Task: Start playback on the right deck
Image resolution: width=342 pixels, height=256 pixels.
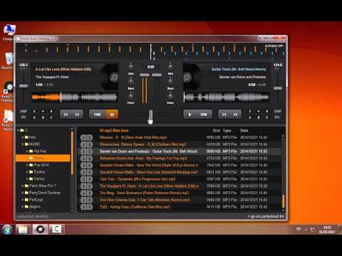Action: [190, 114]
